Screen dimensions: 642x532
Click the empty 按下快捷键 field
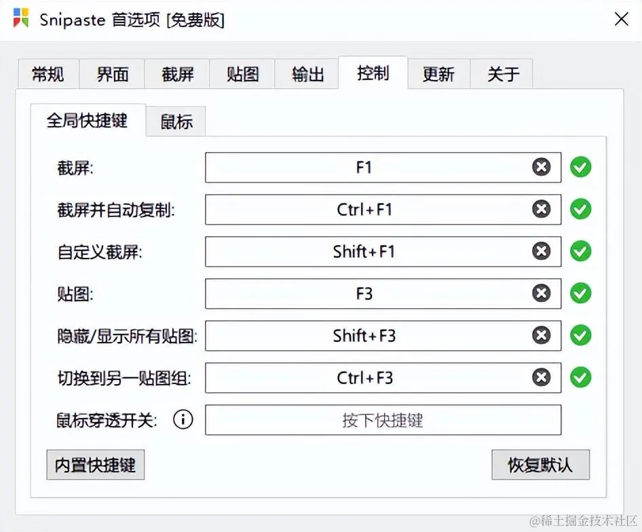click(383, 420)
